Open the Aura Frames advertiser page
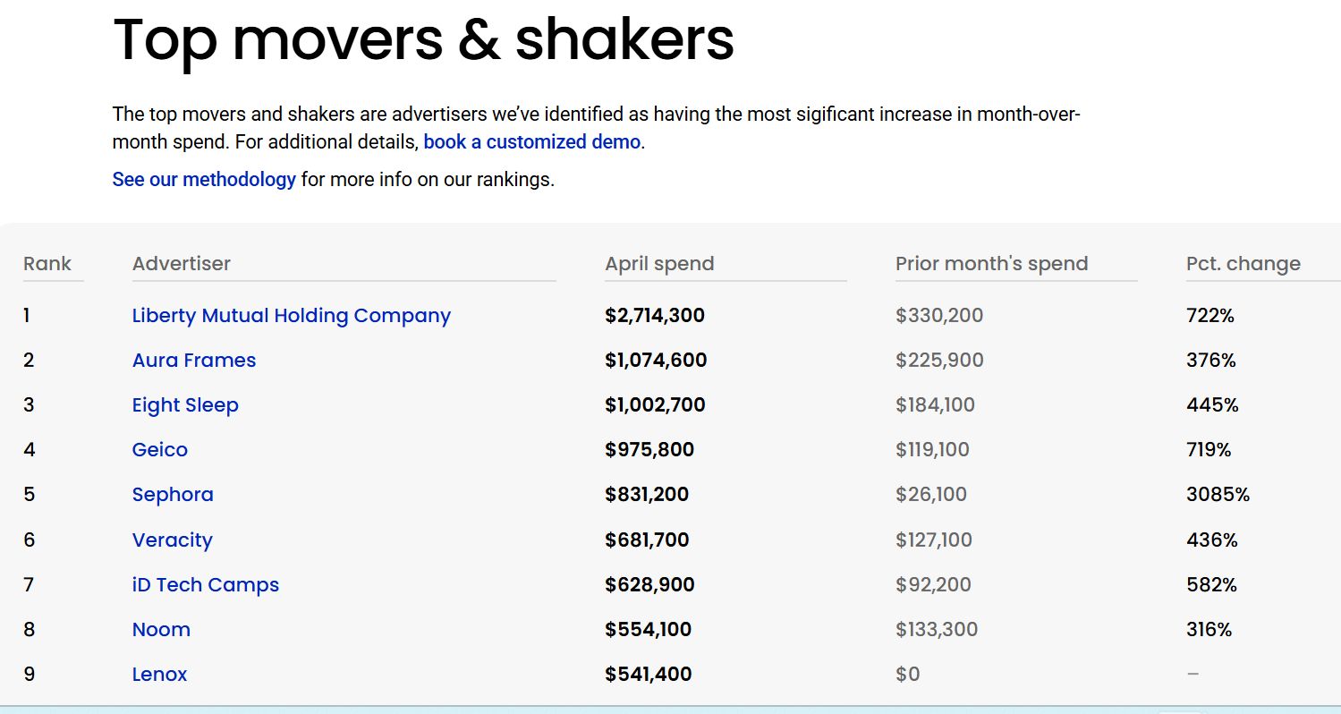1341x714 pixels. [x=193, y=361]
